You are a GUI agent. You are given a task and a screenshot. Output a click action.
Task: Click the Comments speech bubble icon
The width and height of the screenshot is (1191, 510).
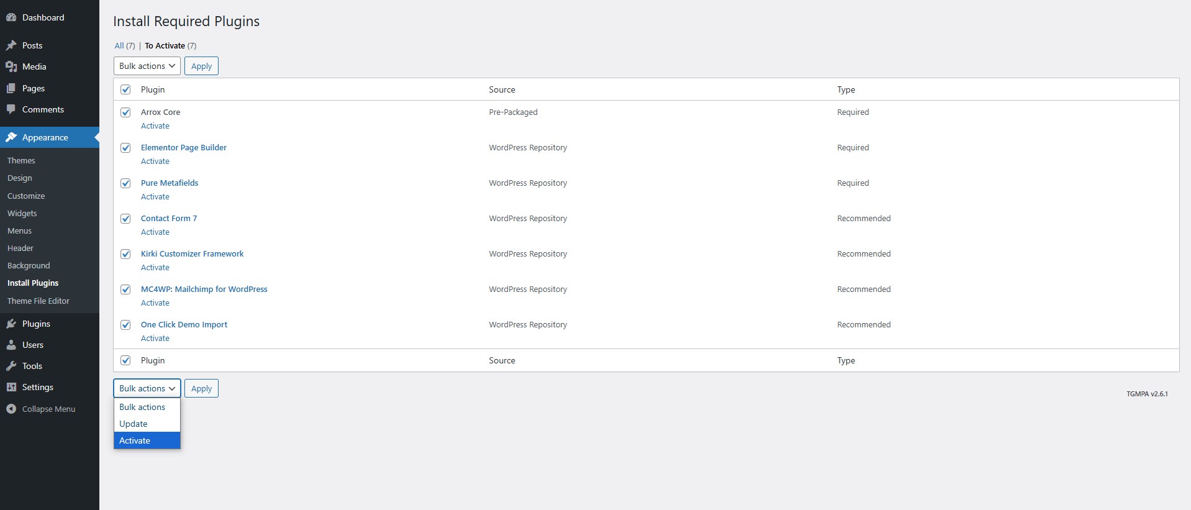(11, 109)
